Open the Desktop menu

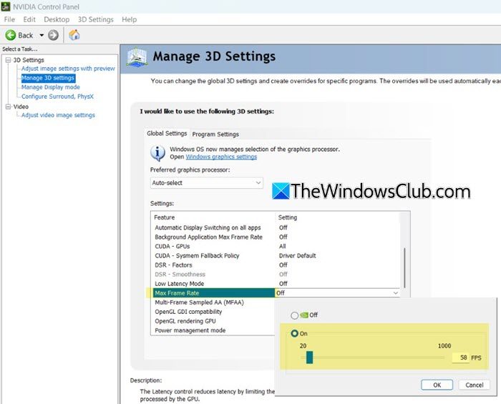tap(57, 19)
